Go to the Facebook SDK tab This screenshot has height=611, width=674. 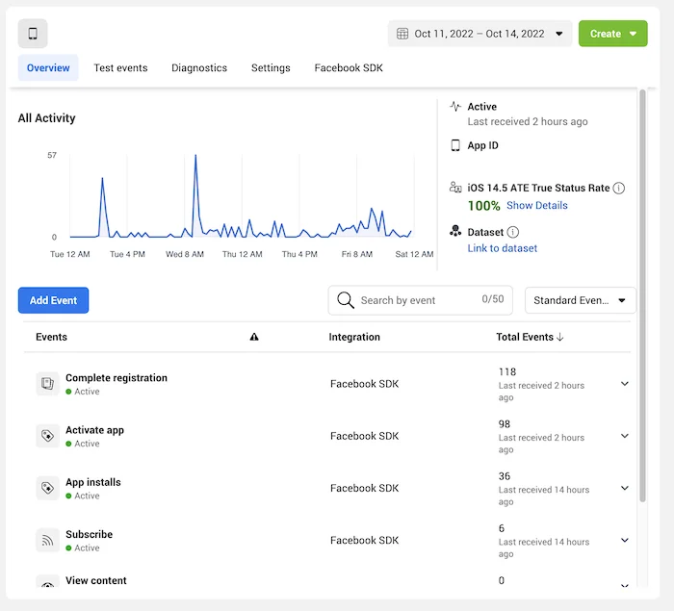point(349,68)
